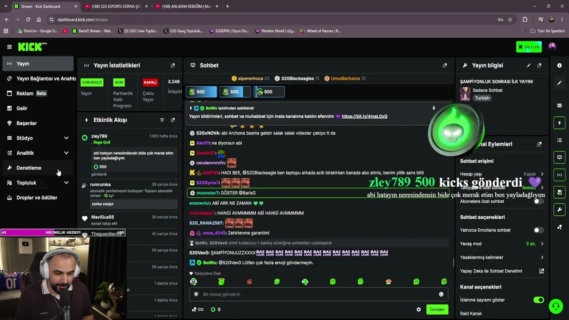Expand the Analitik sidebar section
Viewport: 569px width, 320px height.
tap(66, 153)
